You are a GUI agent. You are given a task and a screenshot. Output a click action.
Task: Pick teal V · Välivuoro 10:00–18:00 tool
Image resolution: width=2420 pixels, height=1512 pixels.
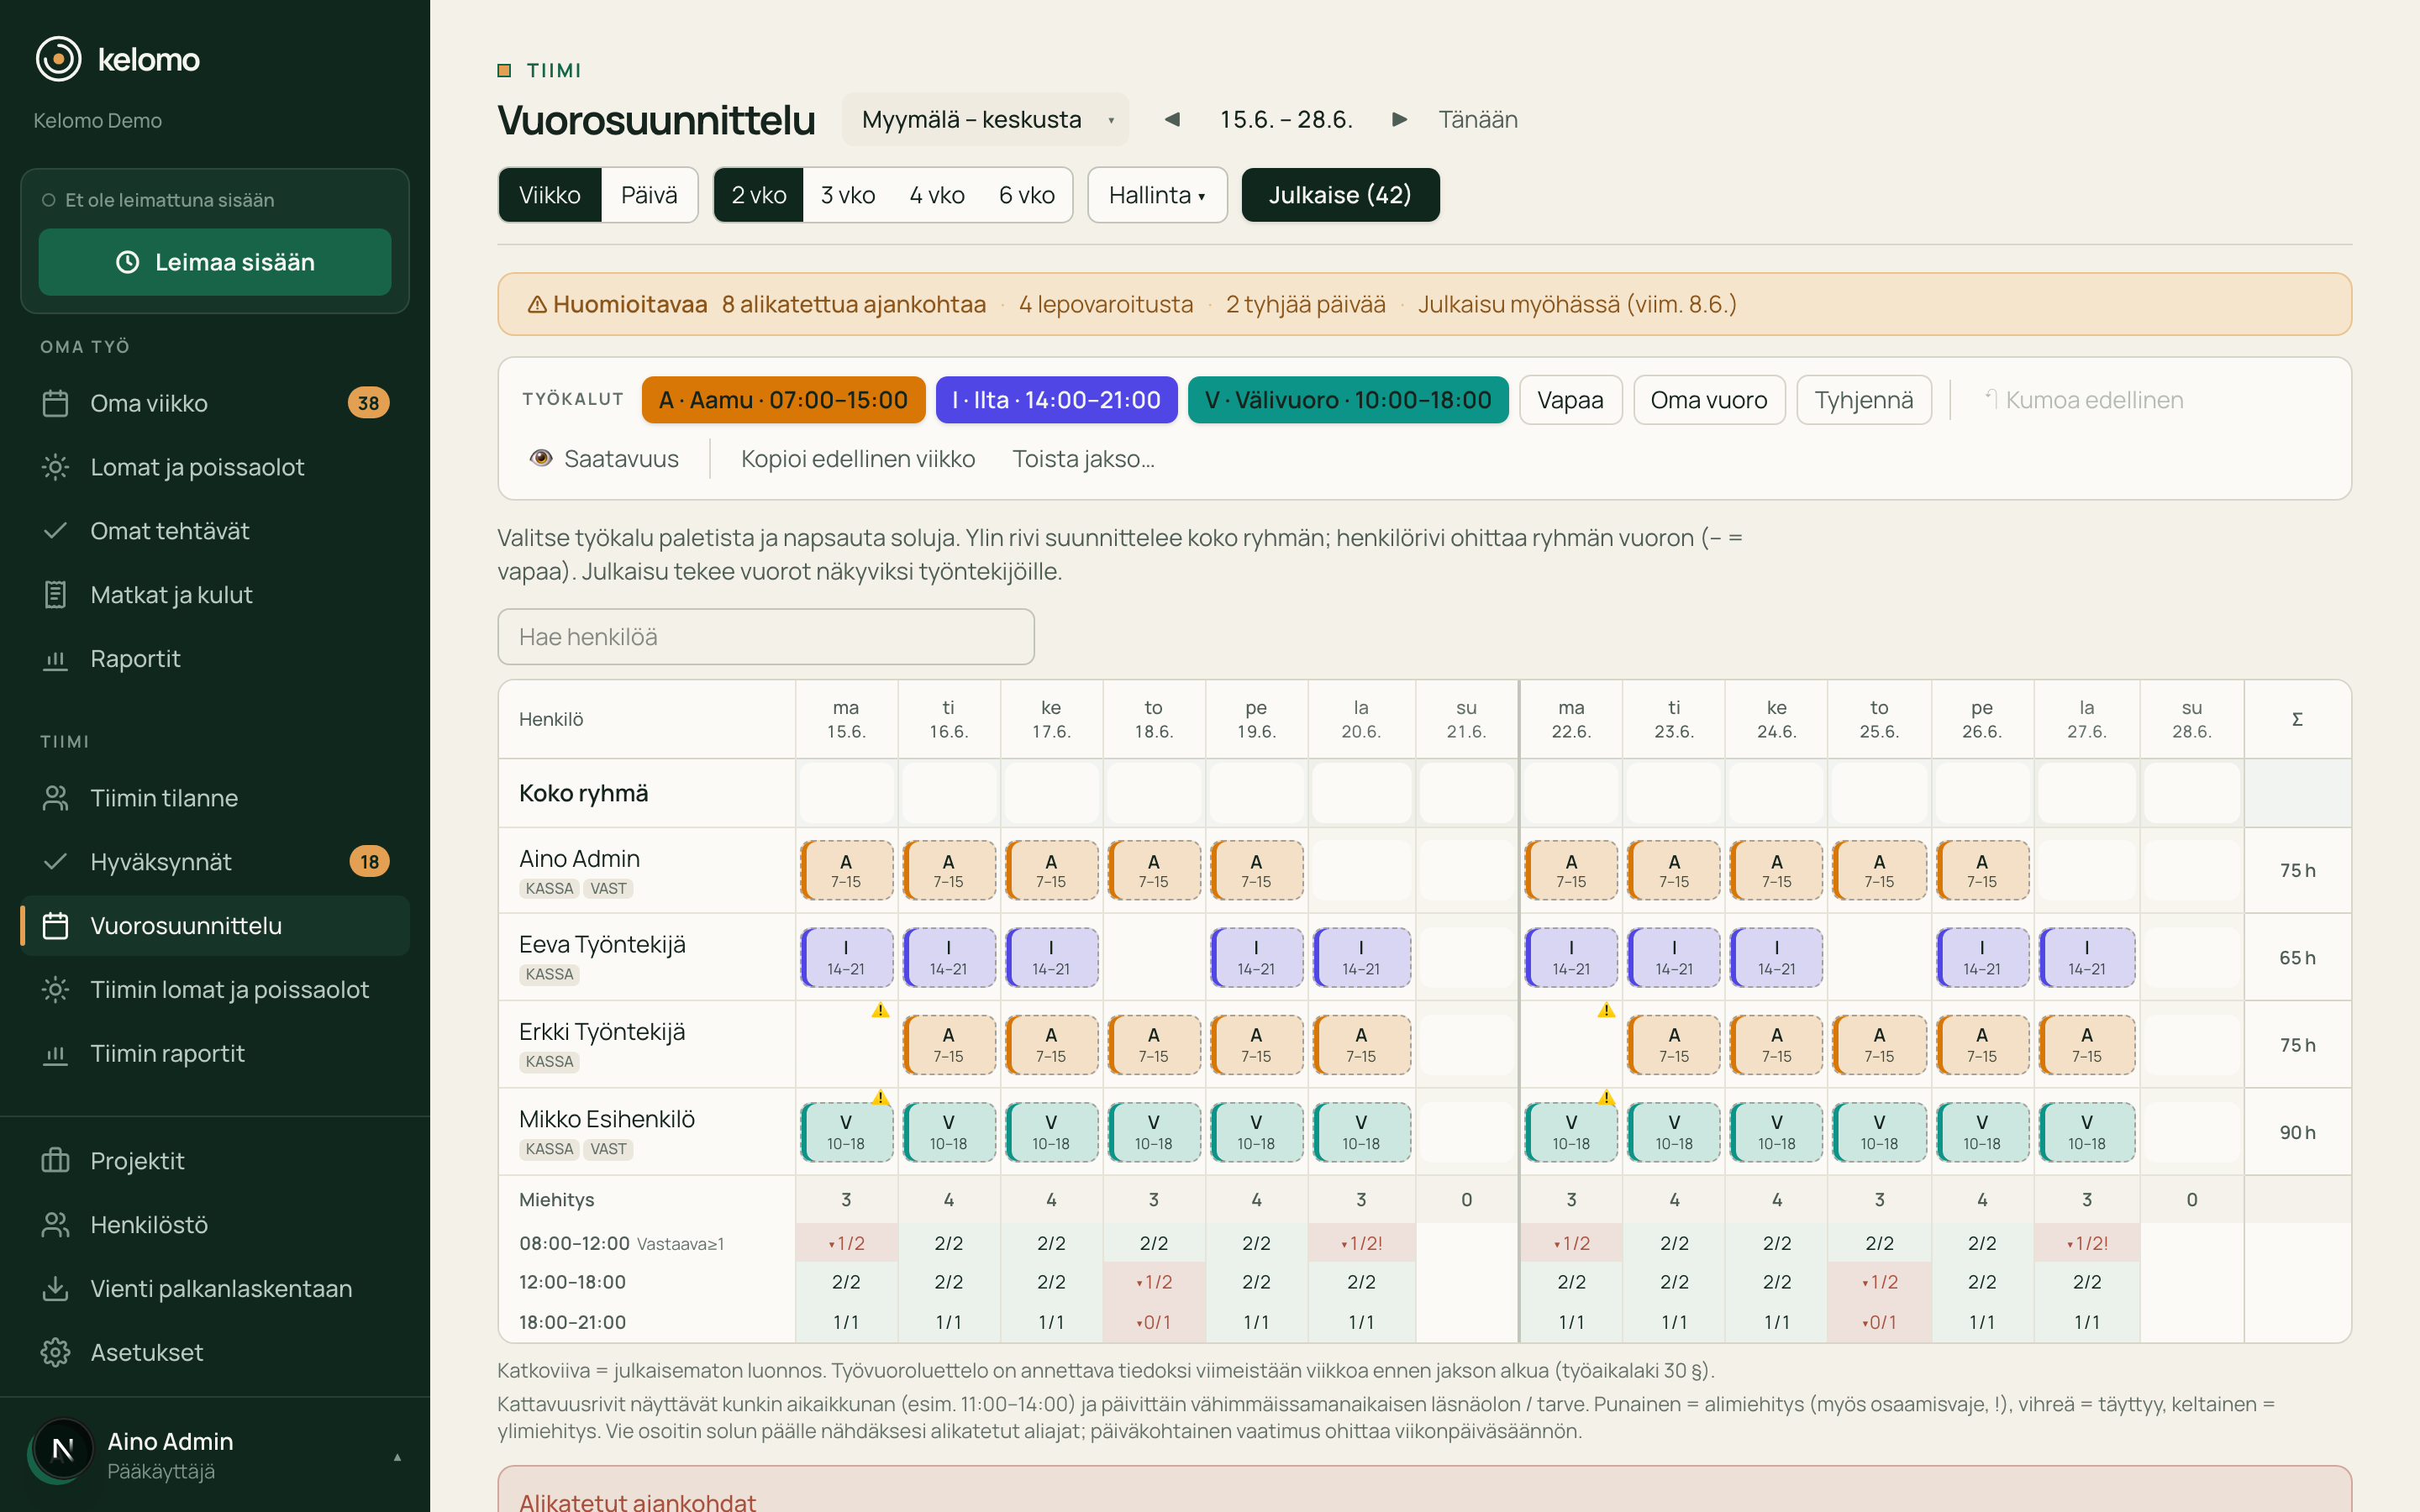coord(1348,400)
